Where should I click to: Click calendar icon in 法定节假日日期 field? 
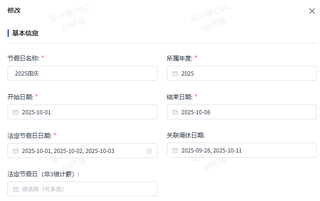point(15,151)
